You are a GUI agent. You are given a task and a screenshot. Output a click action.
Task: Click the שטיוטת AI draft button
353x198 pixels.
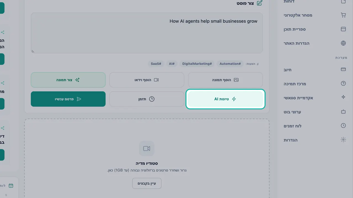pos(225,99)
